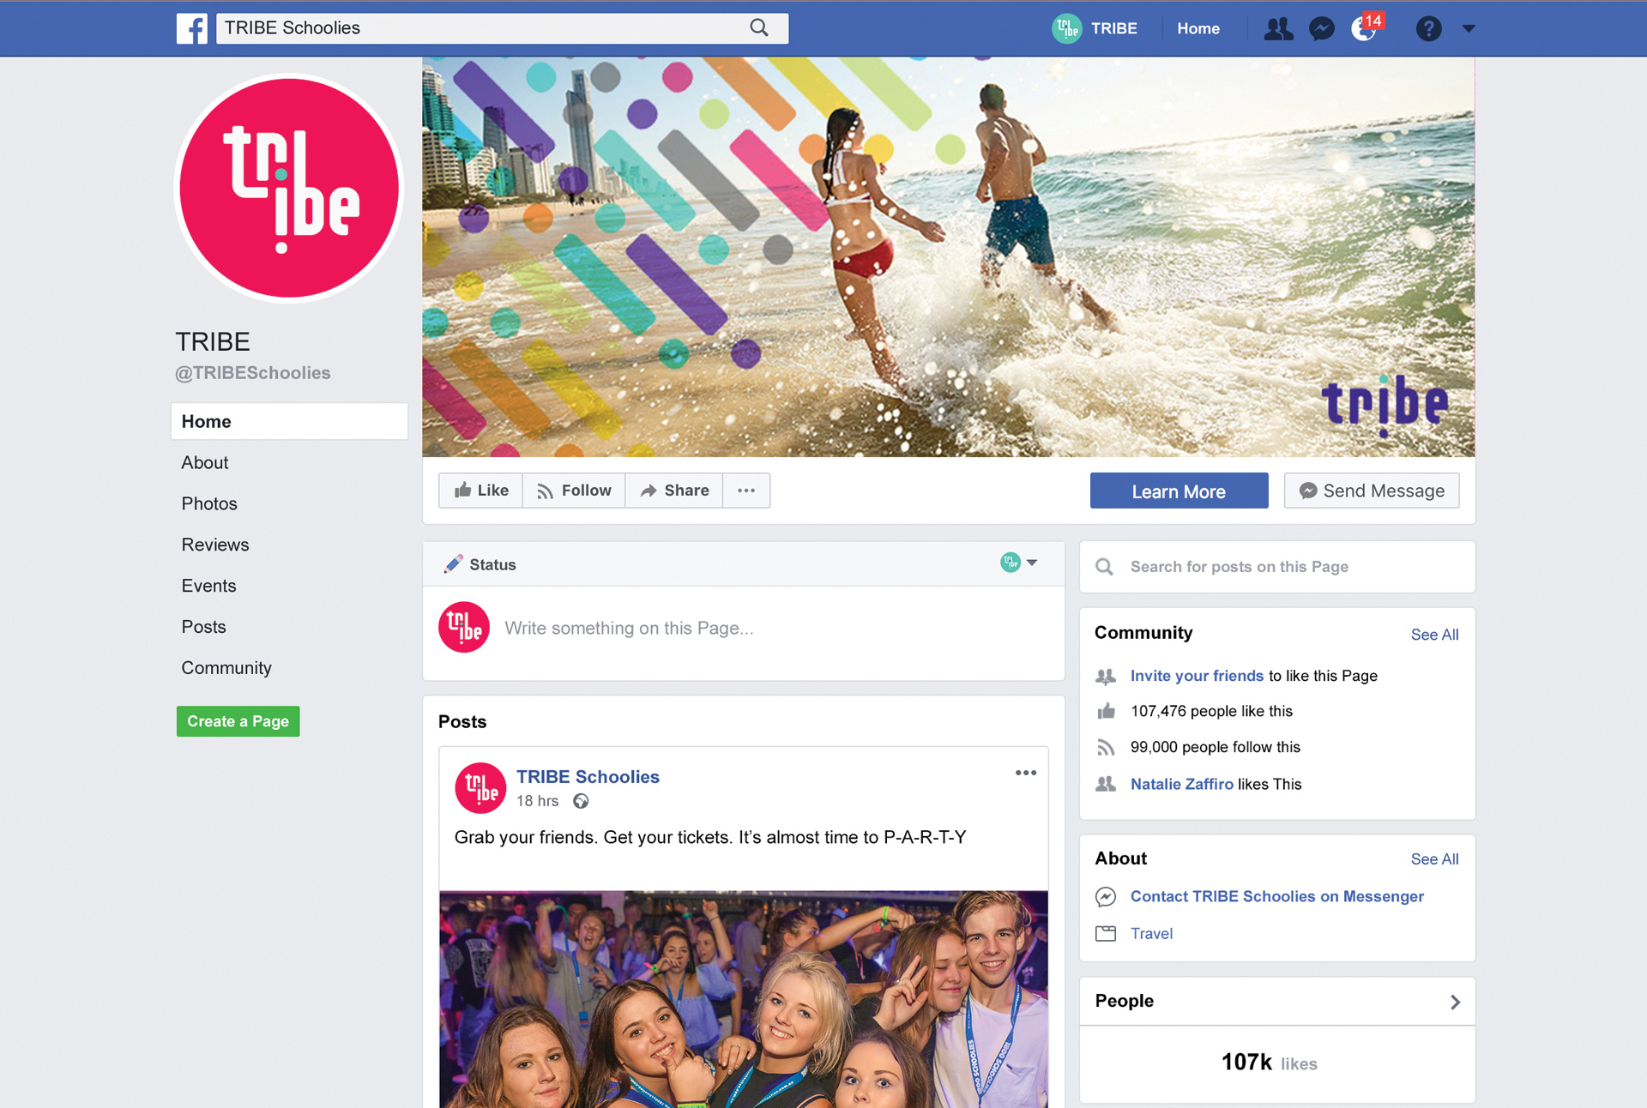1647x1108 pixels.
Task: Open the Photos tab in sidebar
Action: click(209, 503)
